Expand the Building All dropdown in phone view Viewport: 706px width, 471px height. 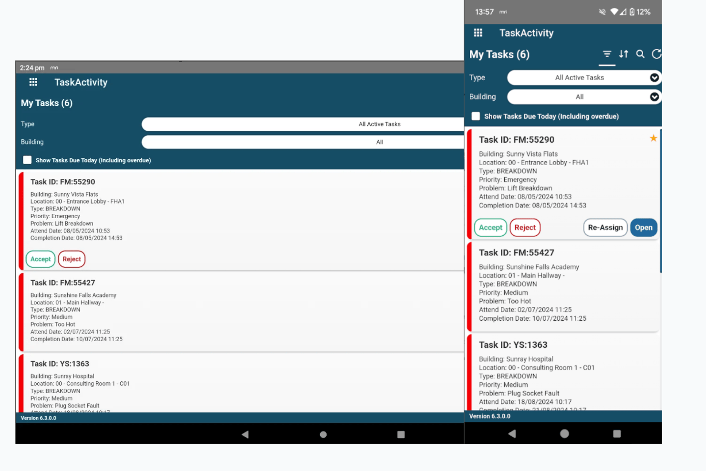coord(584,97)
